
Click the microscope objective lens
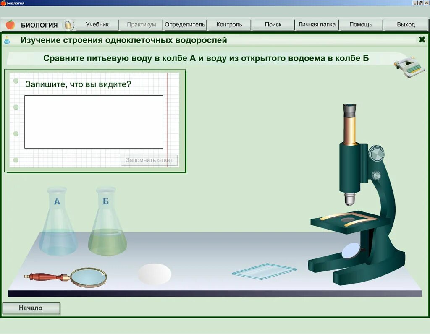click(349, 199)
